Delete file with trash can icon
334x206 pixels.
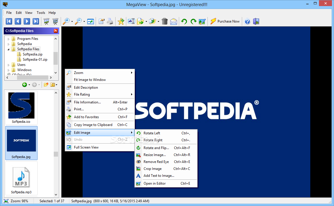[x=165, y=21]
